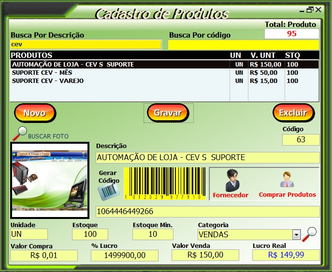The image size is (332, 272).
Task: Select row SUPORTE CEV - VAREJO
Action: [x=164, y=81]
